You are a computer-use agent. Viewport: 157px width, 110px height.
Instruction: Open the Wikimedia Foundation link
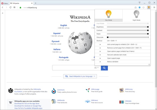pos(28,90)
